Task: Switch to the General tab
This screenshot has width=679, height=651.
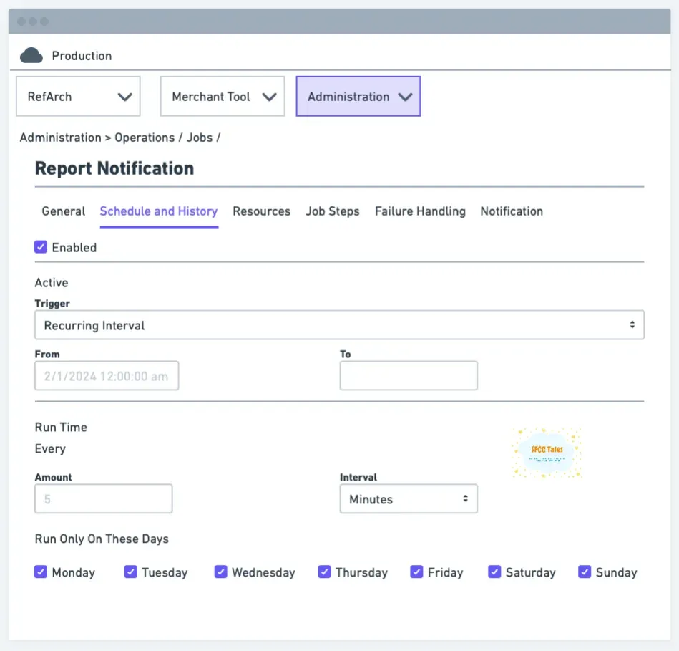Action: (63, 211)
